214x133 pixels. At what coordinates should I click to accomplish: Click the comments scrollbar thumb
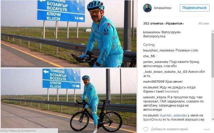[x=213, y=55]
